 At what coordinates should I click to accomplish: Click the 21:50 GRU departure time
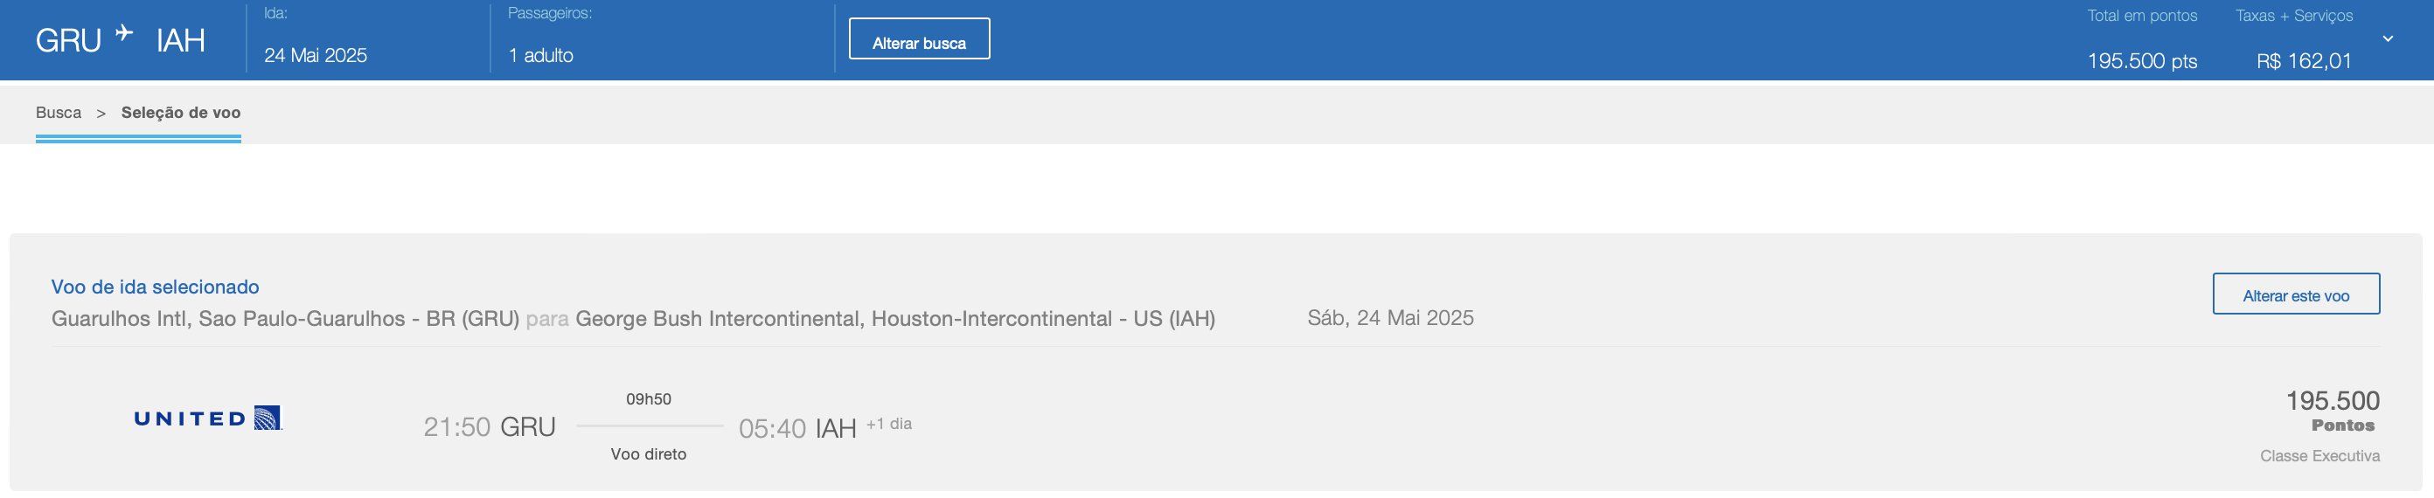pyautogui.click(x=490, y=427)
